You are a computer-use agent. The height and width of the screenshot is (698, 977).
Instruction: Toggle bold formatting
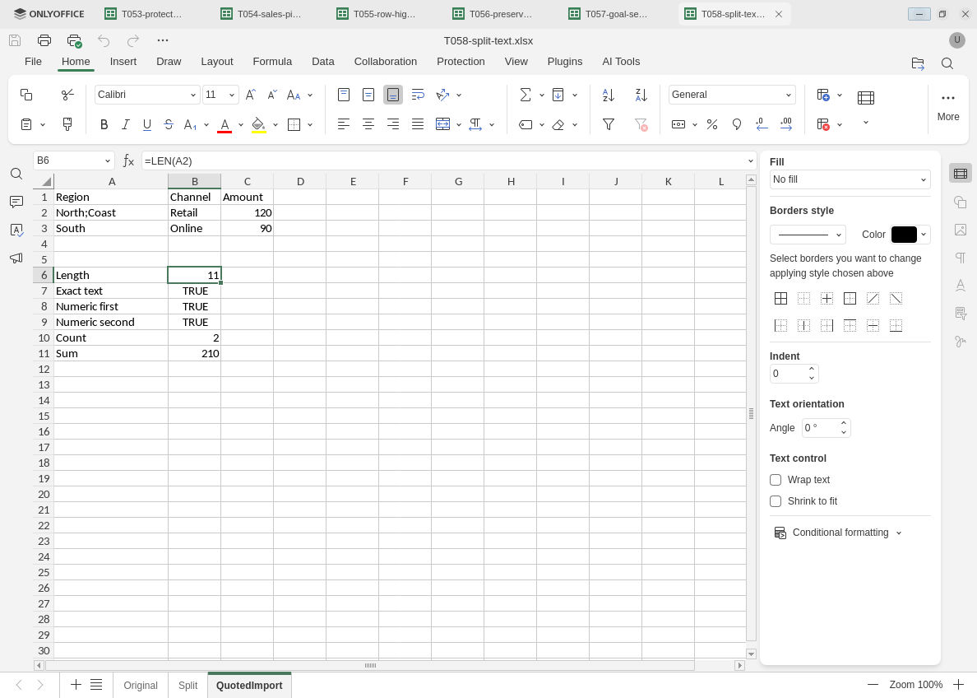[104, 125]
